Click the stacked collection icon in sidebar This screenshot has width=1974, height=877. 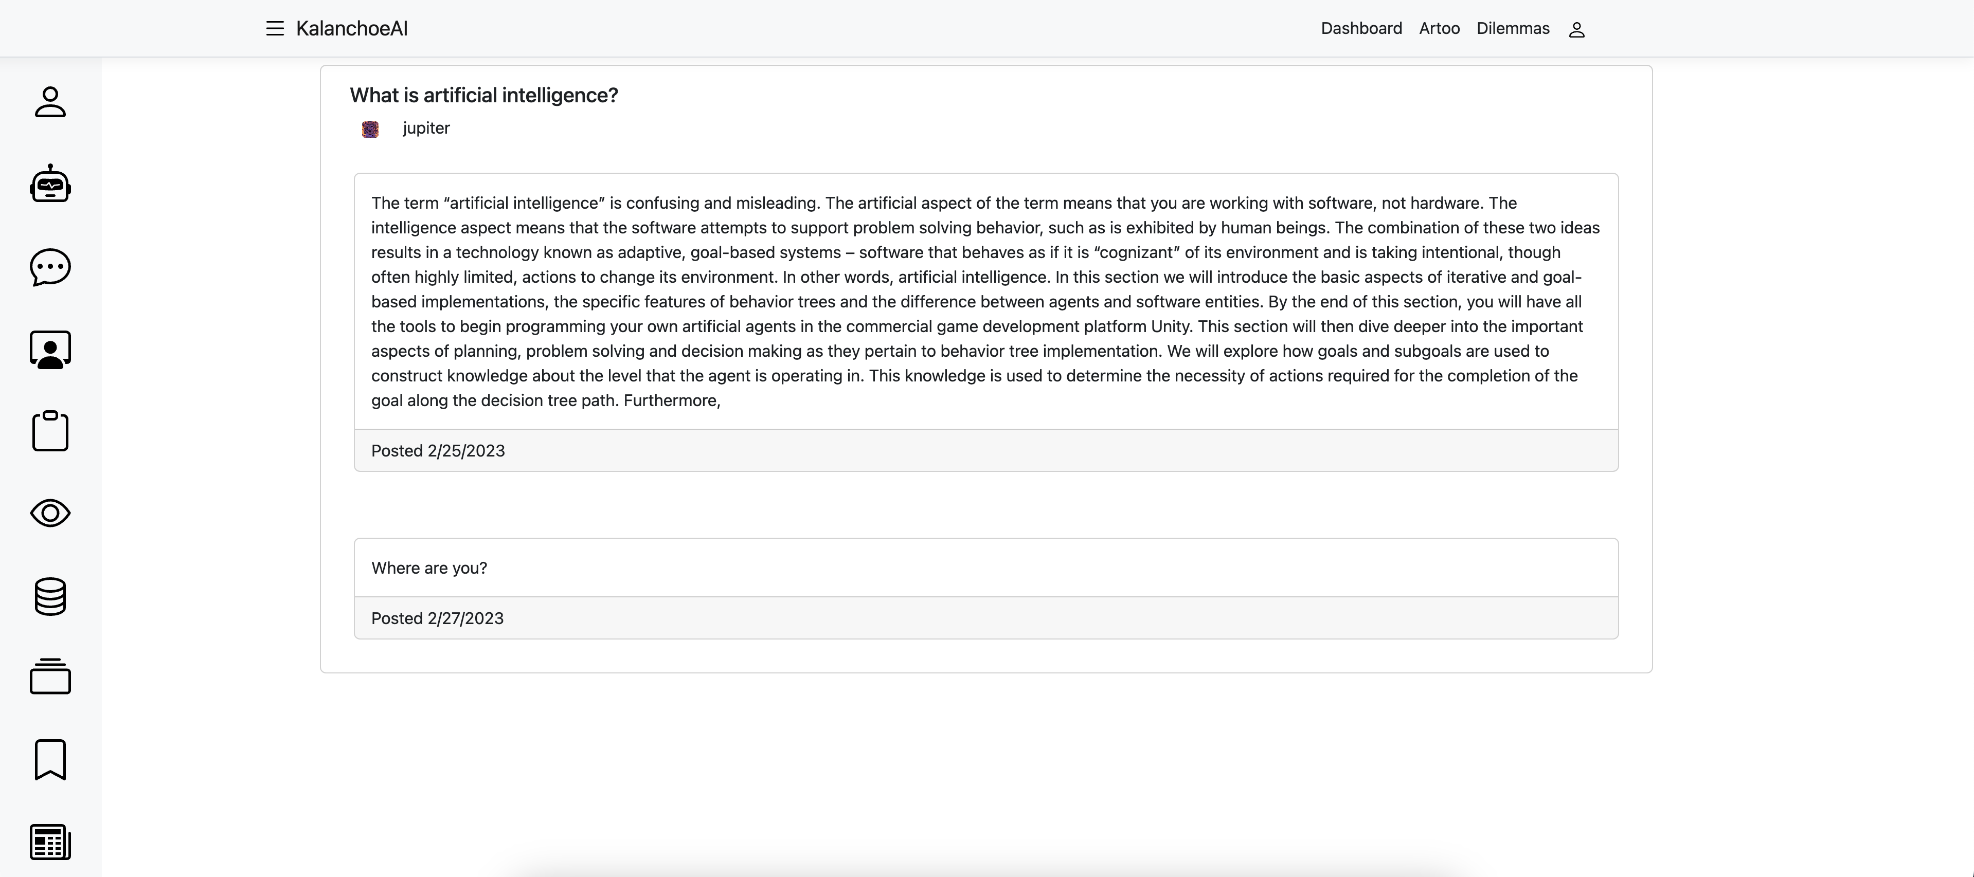point(50,677)
